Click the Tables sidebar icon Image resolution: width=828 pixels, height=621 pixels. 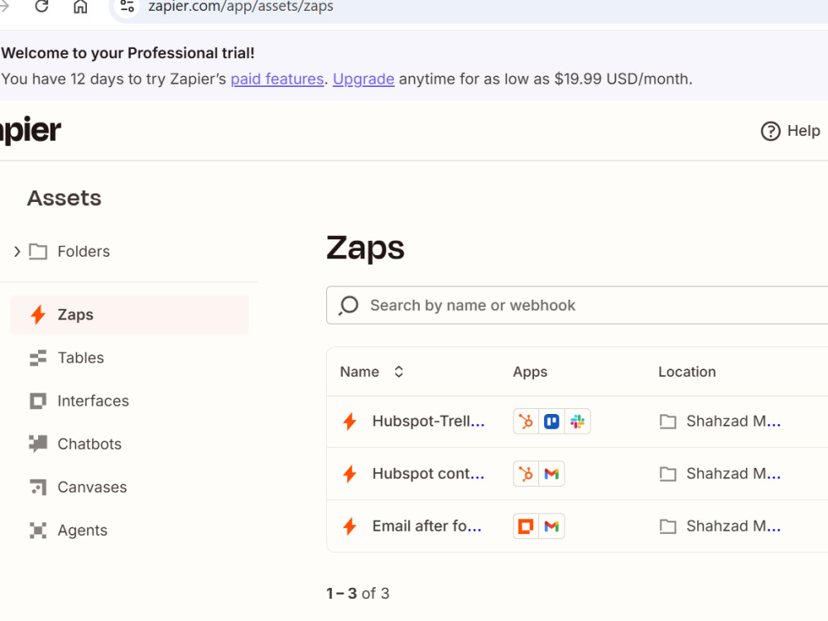(38, 358)
